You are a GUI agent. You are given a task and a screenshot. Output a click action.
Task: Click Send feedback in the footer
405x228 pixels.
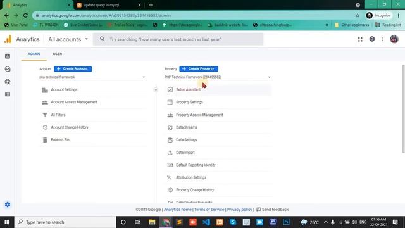(272, 210)
